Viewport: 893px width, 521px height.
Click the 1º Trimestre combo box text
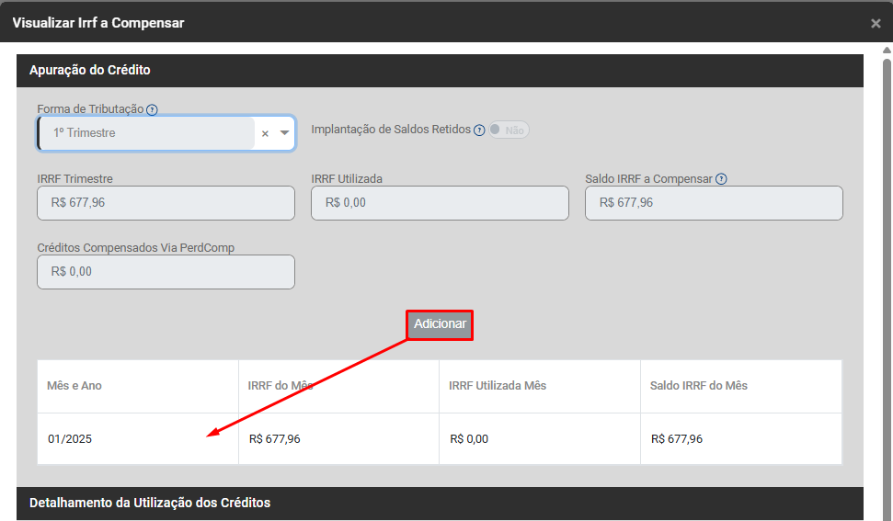point(147,133)
